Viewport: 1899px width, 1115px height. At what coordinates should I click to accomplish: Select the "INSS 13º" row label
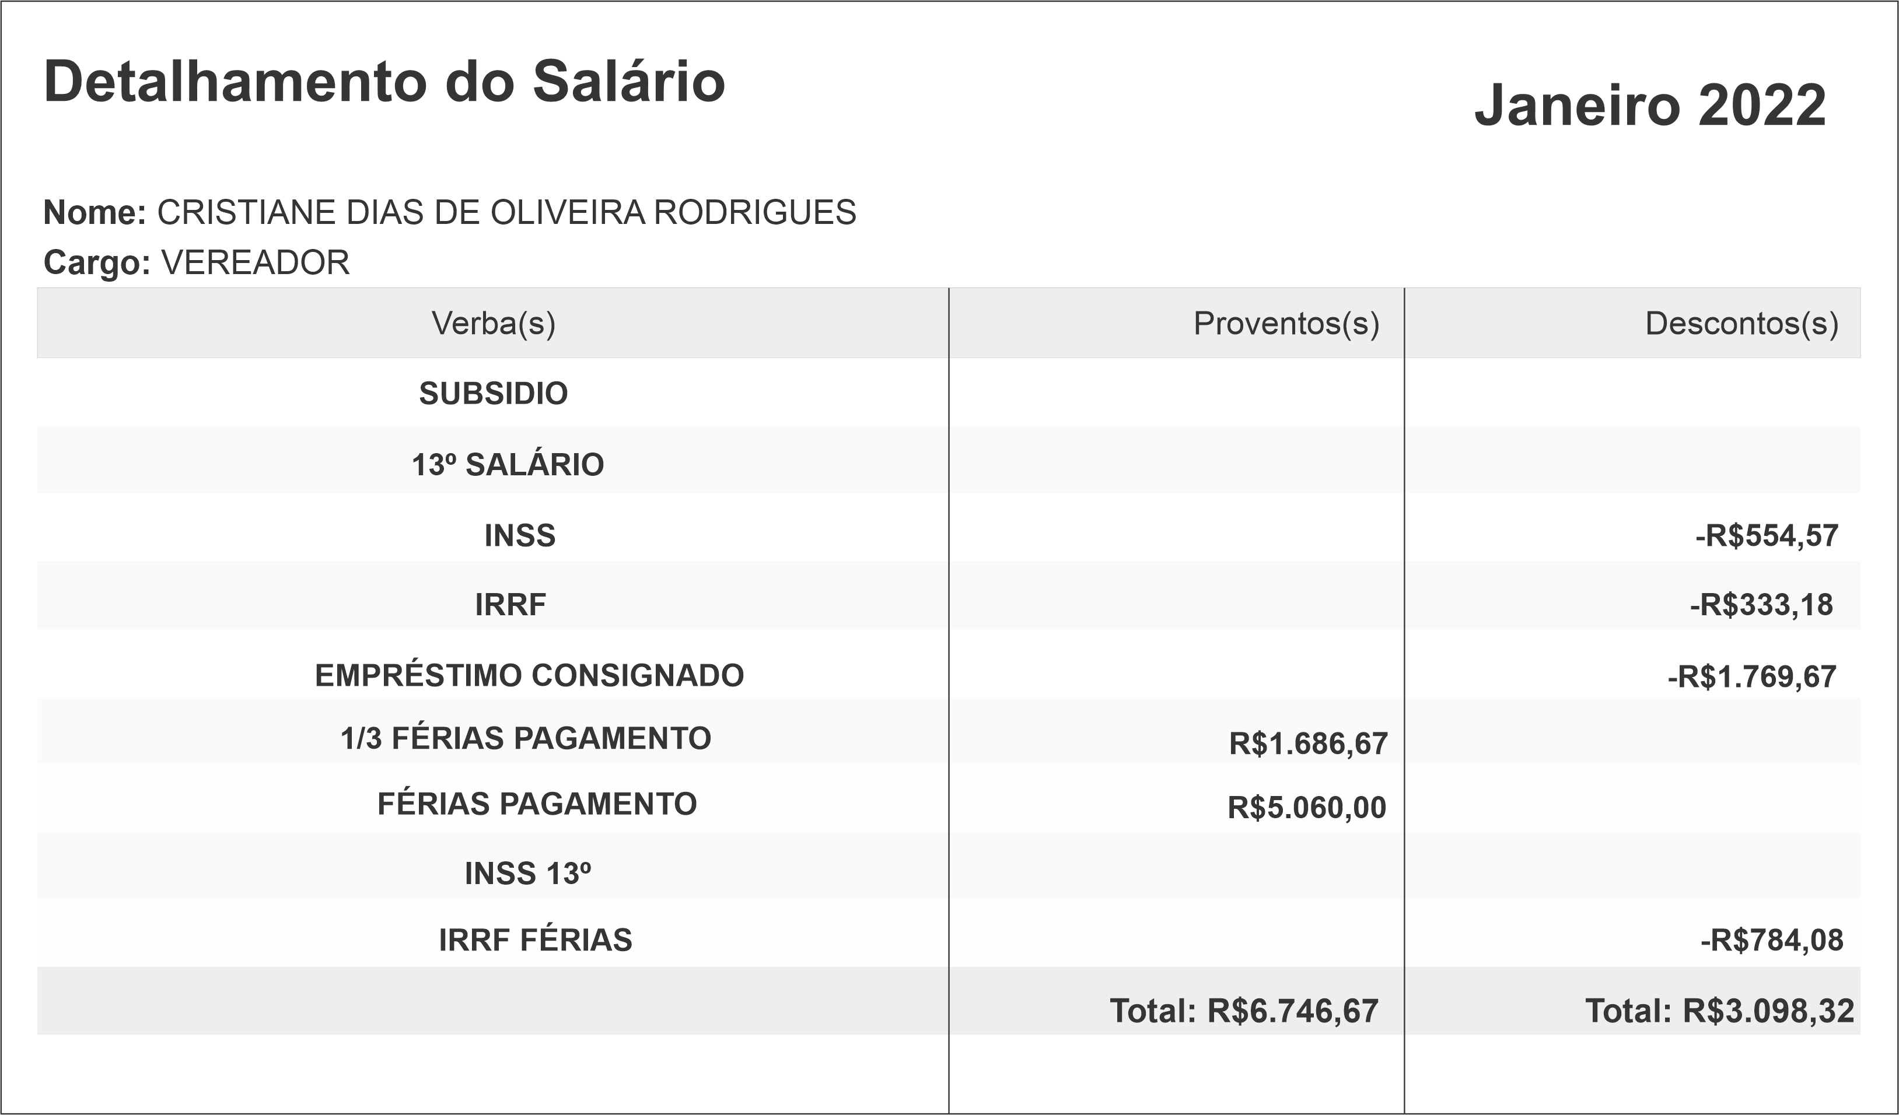click(x=527, y=873)
